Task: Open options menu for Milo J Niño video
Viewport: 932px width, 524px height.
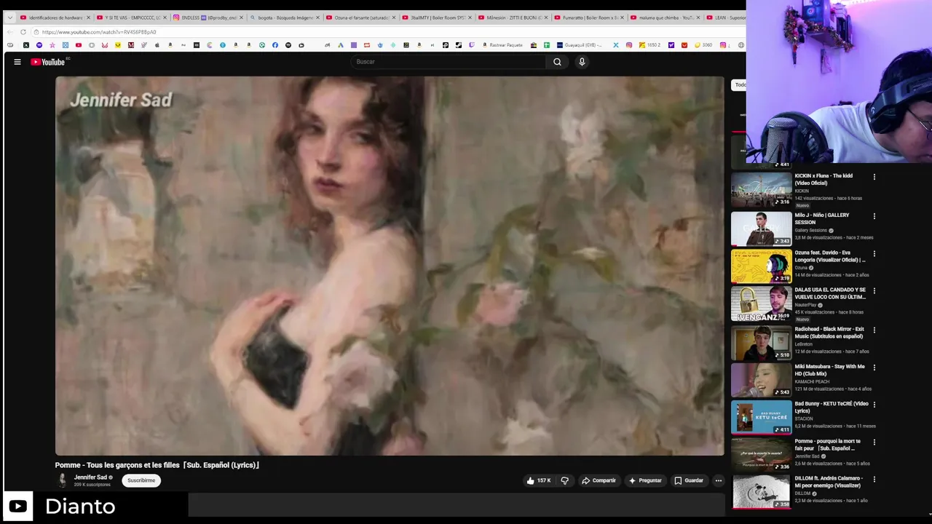Action: point(874,216)
